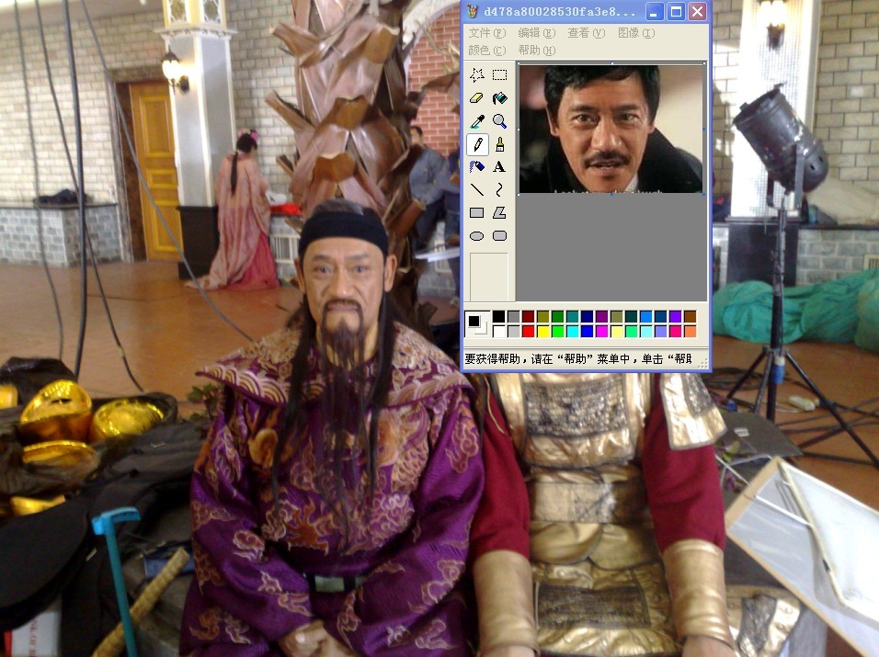
Task: Click the Paint icon in the title bar
Action: coord(473,12)
